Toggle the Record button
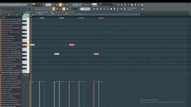The height and width of the screenshot is (107, 191). click(44, 5)
